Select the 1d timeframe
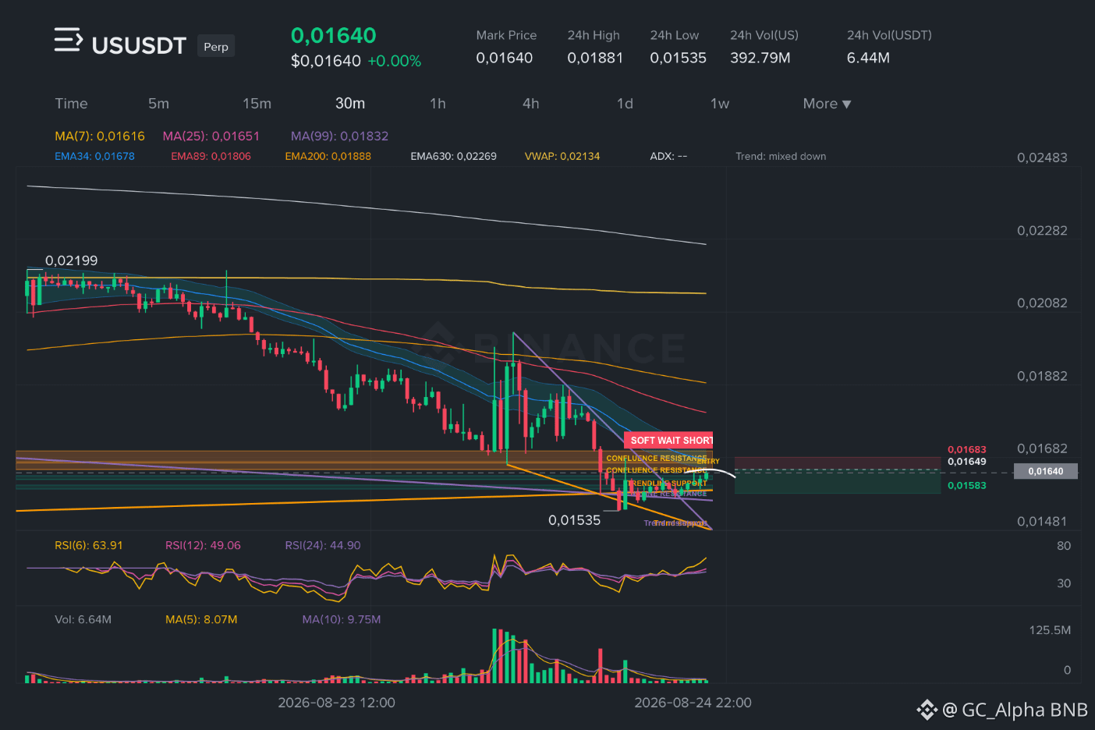Screen dimensions: 1095x730 click(625, 104)
